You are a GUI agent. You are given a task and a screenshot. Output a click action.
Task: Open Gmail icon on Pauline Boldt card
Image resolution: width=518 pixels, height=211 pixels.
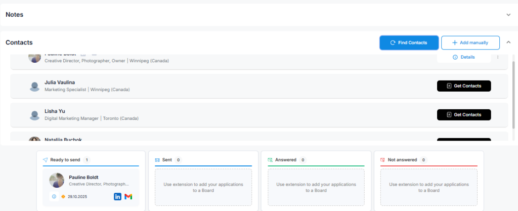tap(128, 196)
